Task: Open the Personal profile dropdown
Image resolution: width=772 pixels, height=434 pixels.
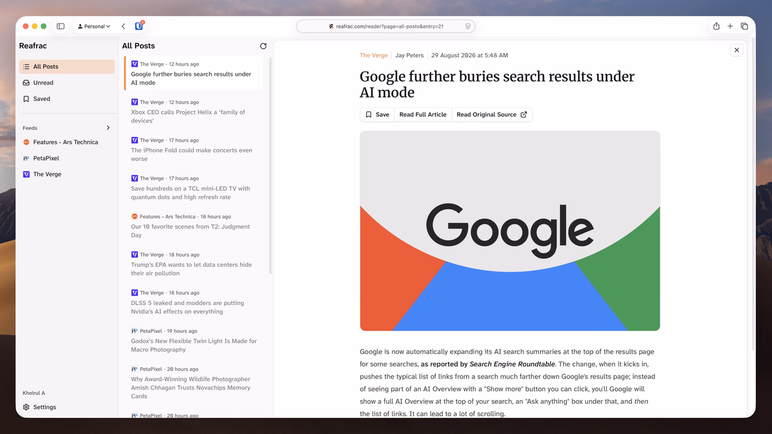Action: click(95, 27)
